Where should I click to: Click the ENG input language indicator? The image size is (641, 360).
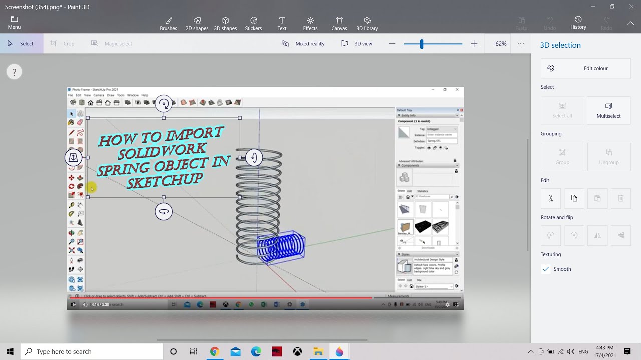tap(583, 351)
